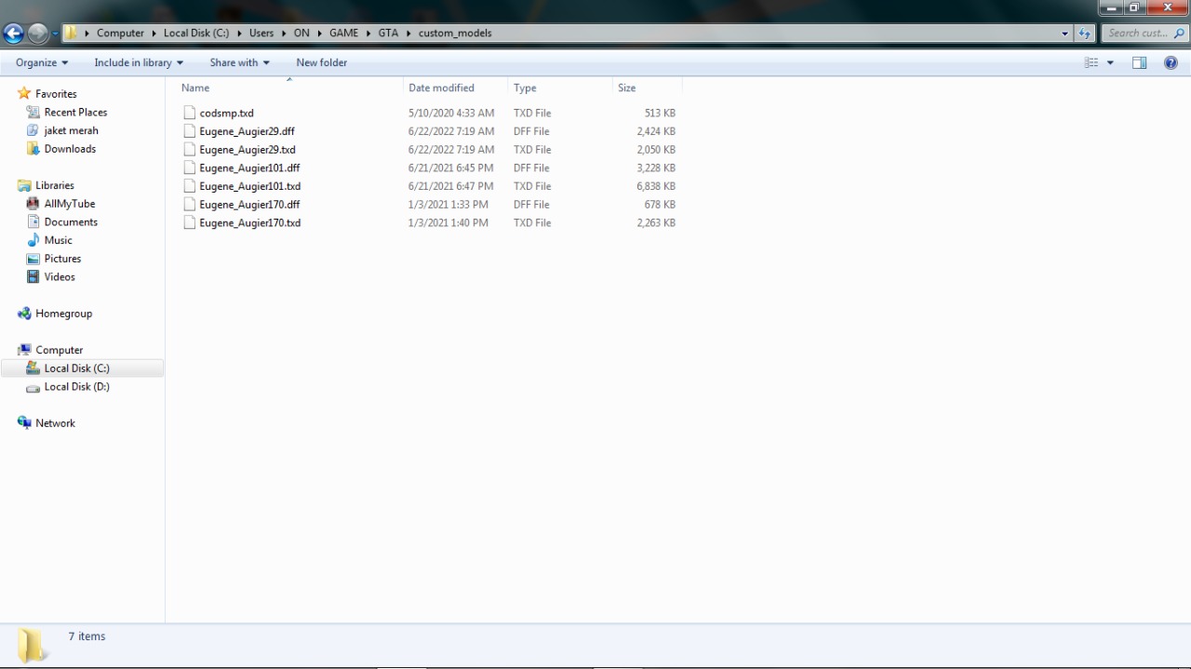This screenshot has width=1191, height=669.
Task: Click the AllMyTube library icon
Action: [33, 203]
